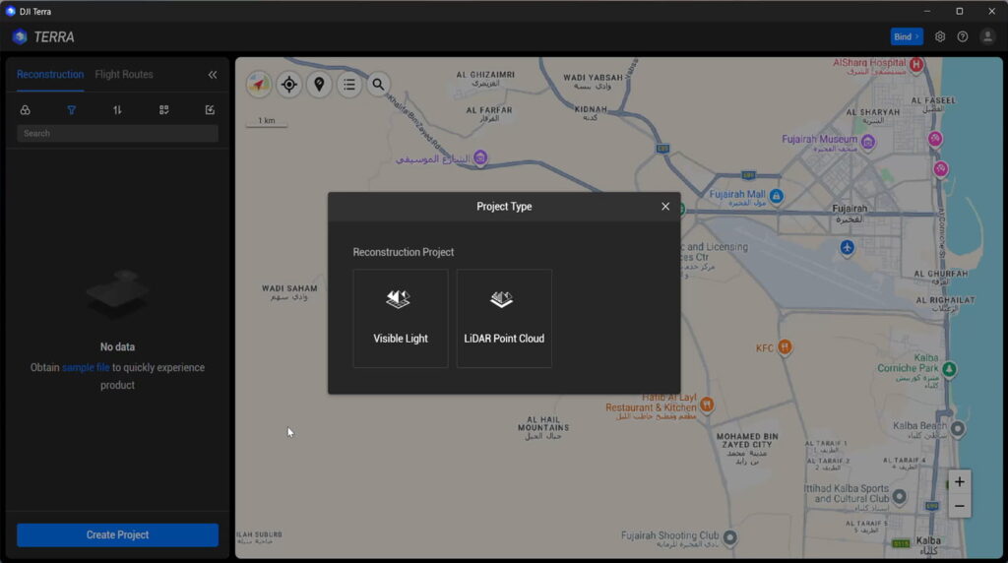1008x563 pixels.
Task: Switch to the Reconstruction tab
Action: 50,75
